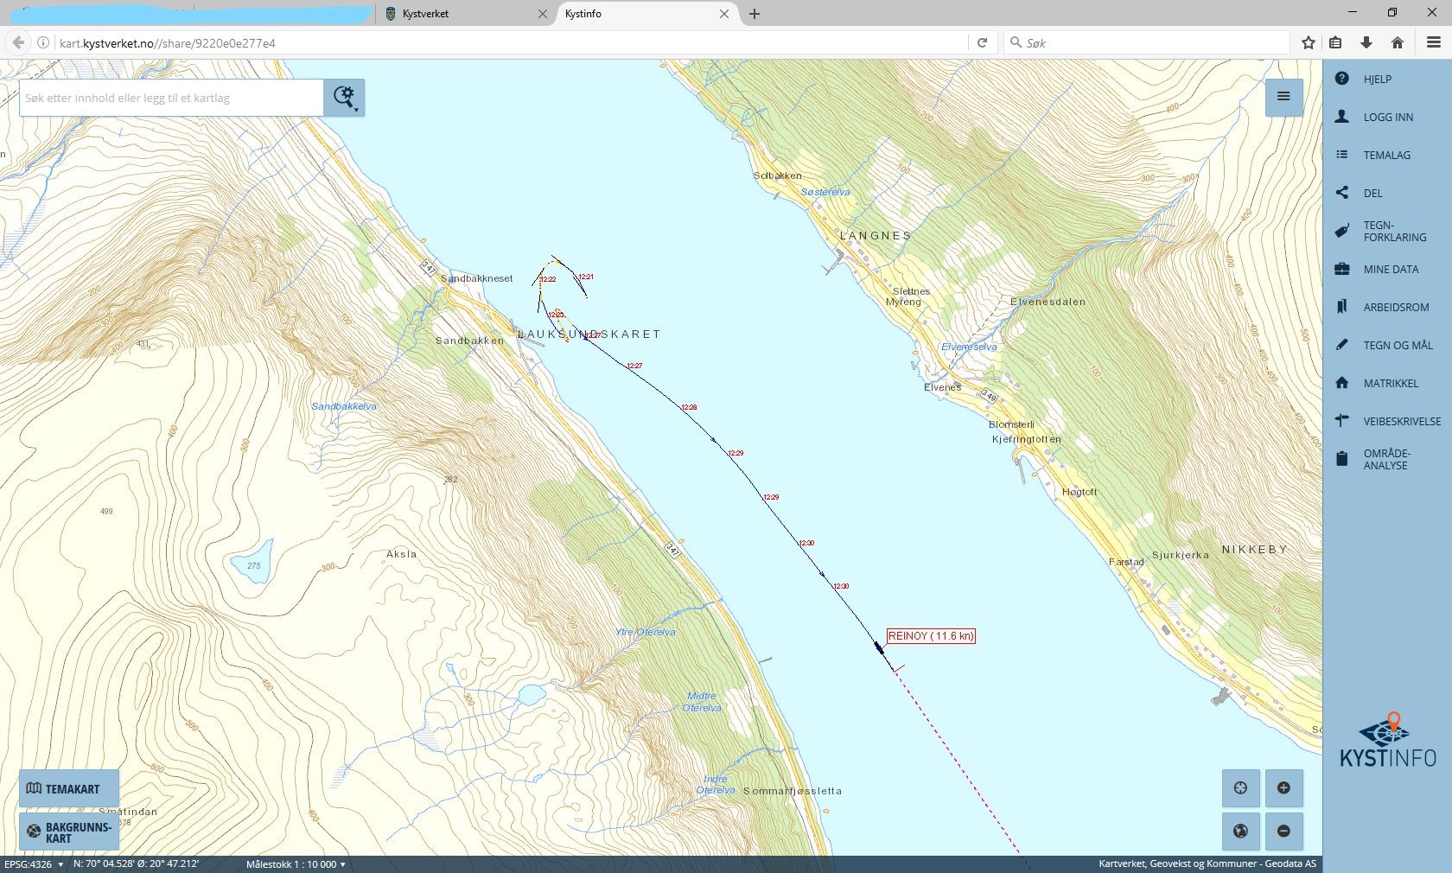Expand the EPSG:4326 coordinate system dropdown
This screenshot has width=1452, height=873.
34,864
